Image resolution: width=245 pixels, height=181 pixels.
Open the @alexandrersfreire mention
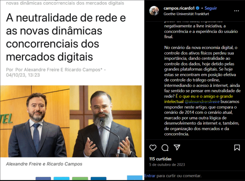pos(202,102)
